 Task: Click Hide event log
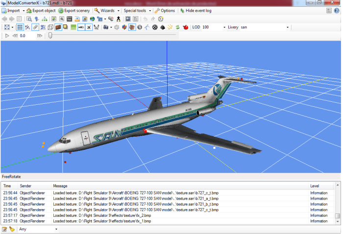(196, 11)
